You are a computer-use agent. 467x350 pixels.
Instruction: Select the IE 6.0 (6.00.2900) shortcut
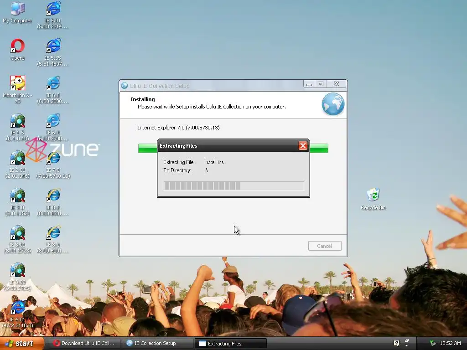tap(53, 127)
